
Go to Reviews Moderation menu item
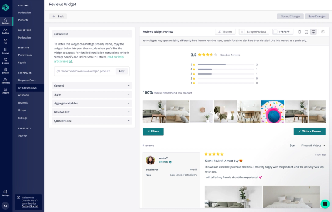click(x=24, y=12)
